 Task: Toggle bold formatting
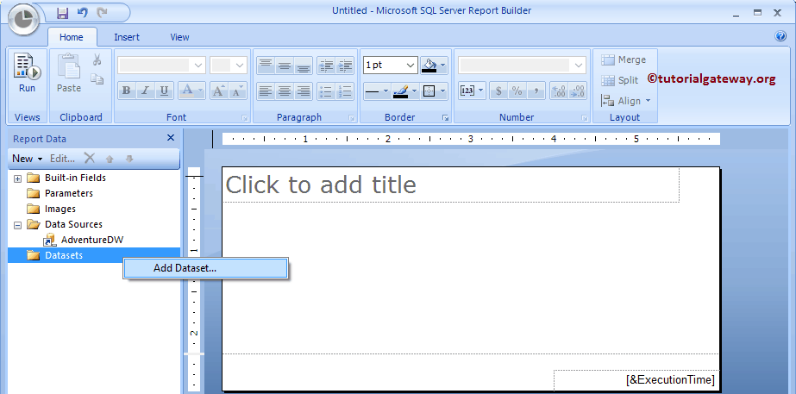point(127,91)
